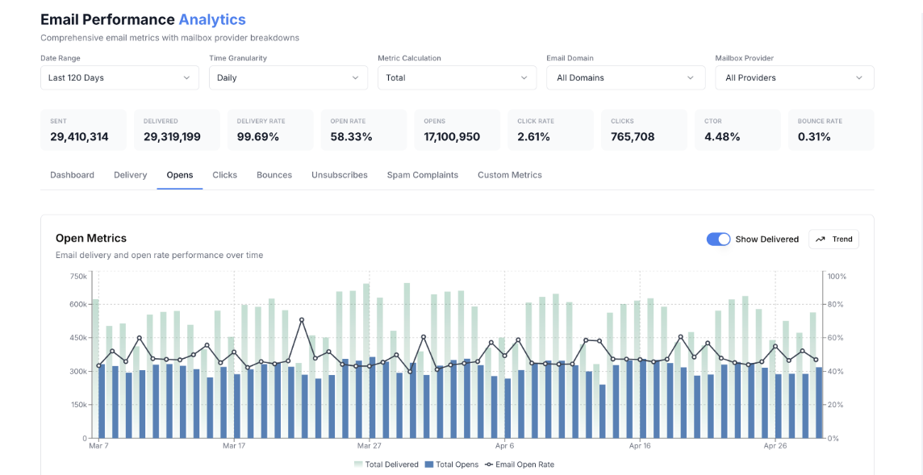Click the Trend button

(833, 239)
